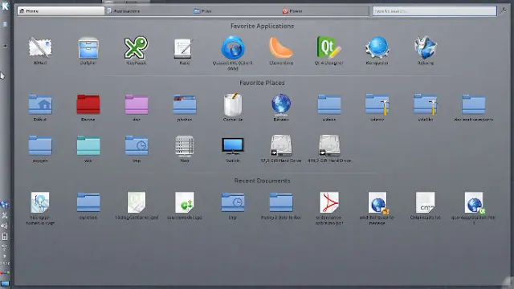Click the search input field
Viewport: 514px width, 289px height.
[434, 10]
